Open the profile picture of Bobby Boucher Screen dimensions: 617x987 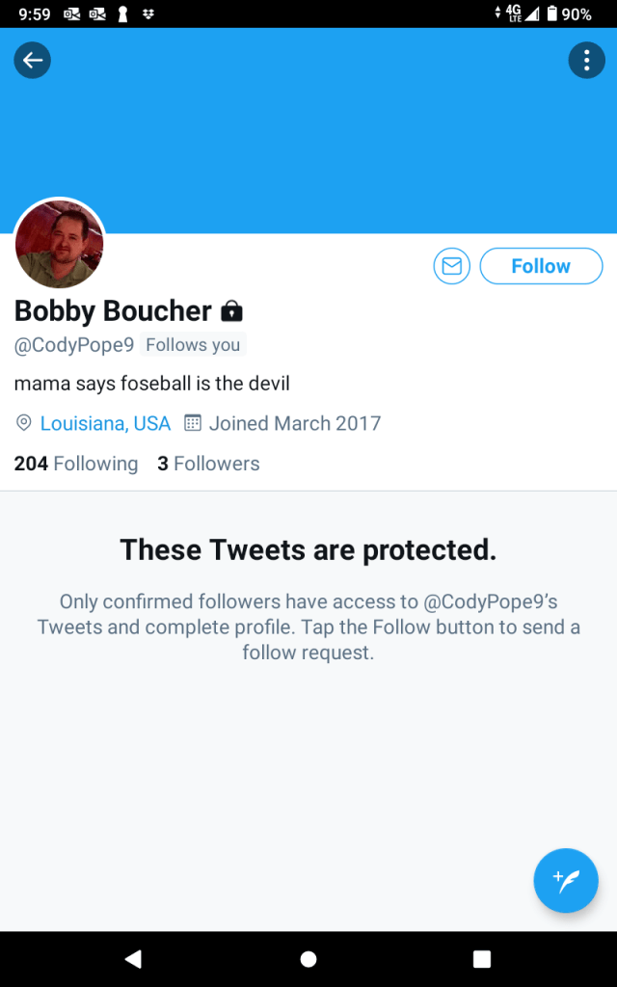[x=60, y=244]
